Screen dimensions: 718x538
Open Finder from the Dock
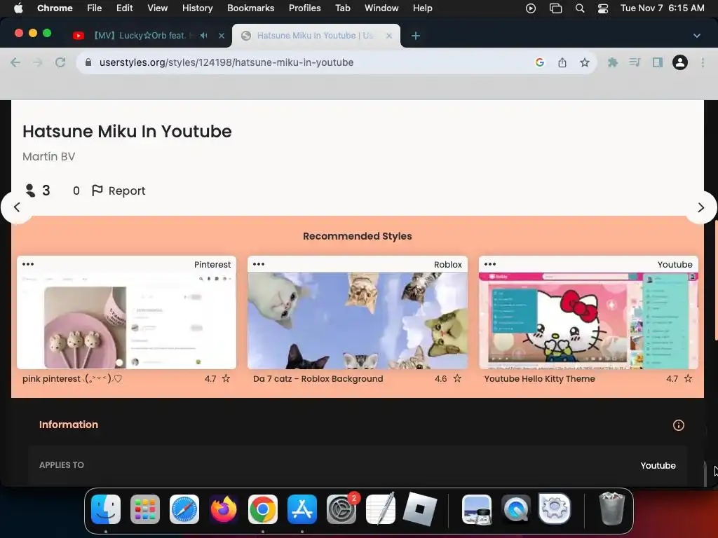(106, 509)
